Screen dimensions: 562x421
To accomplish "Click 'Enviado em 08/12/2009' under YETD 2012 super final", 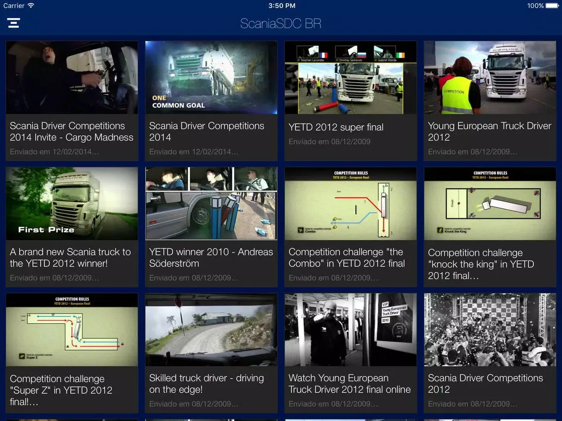I will pyautogui.click(x=329, y=142).
